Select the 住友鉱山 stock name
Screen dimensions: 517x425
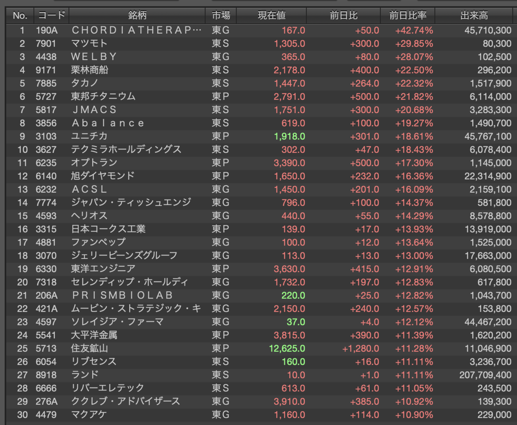(x=90, y=348)
